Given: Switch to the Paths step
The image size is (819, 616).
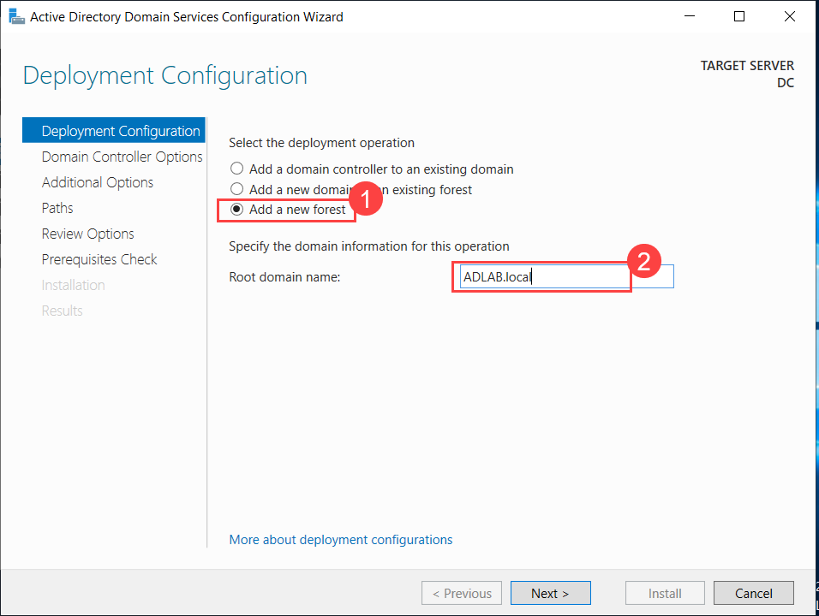Looking at the screenshot, I should point(57,208).
